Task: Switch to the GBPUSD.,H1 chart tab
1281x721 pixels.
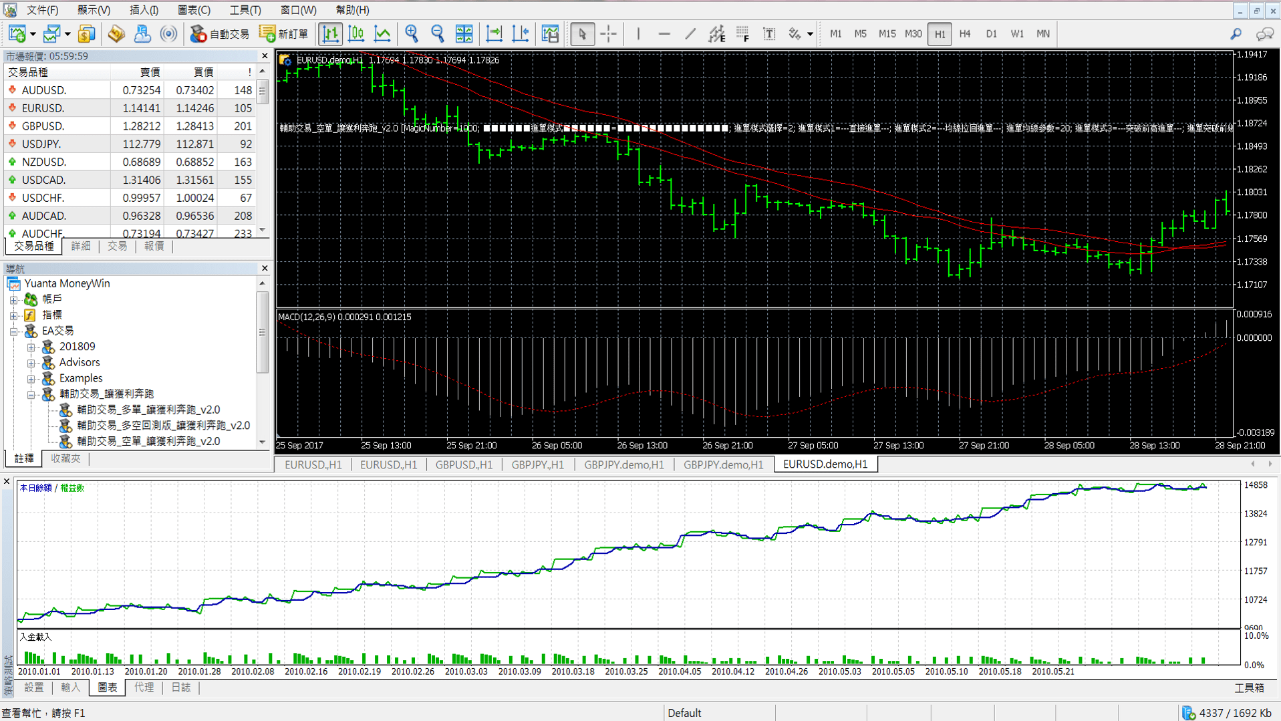Action: pyautogui.click(x=464, y=464)
